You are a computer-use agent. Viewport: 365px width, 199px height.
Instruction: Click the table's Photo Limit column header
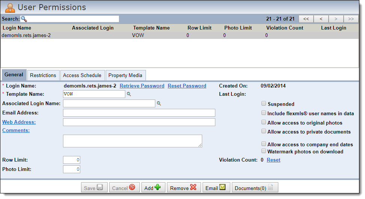click(x=238, y=28)
